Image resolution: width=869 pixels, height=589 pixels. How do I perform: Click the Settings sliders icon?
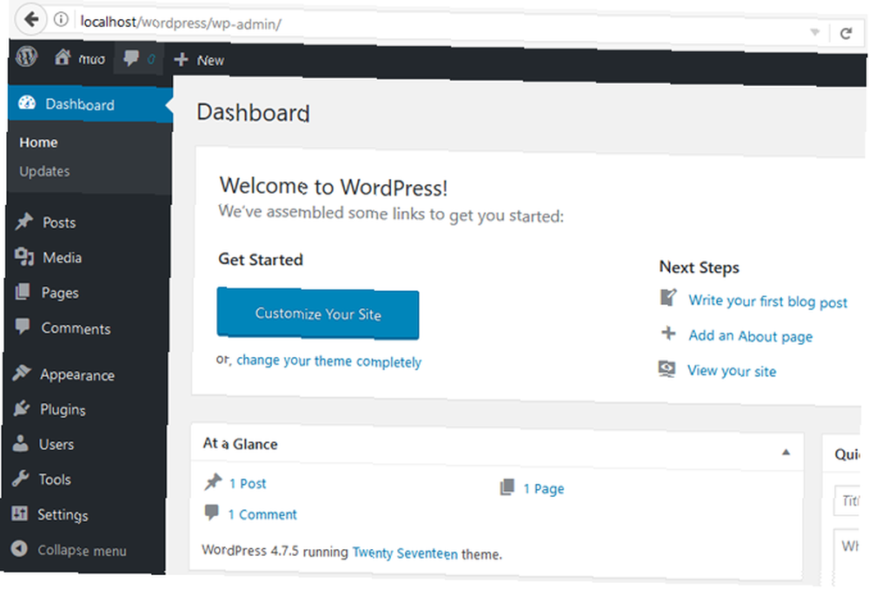[19, 513]
